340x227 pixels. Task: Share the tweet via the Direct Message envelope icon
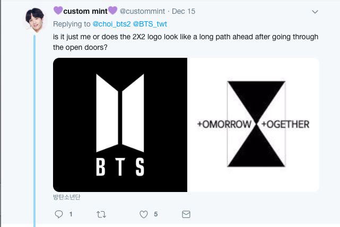186,214
